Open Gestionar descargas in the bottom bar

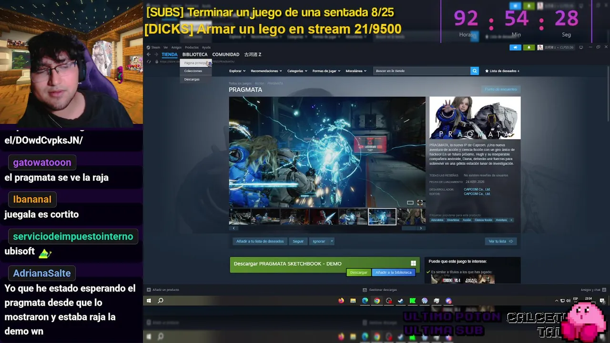[x=380, y=290]
